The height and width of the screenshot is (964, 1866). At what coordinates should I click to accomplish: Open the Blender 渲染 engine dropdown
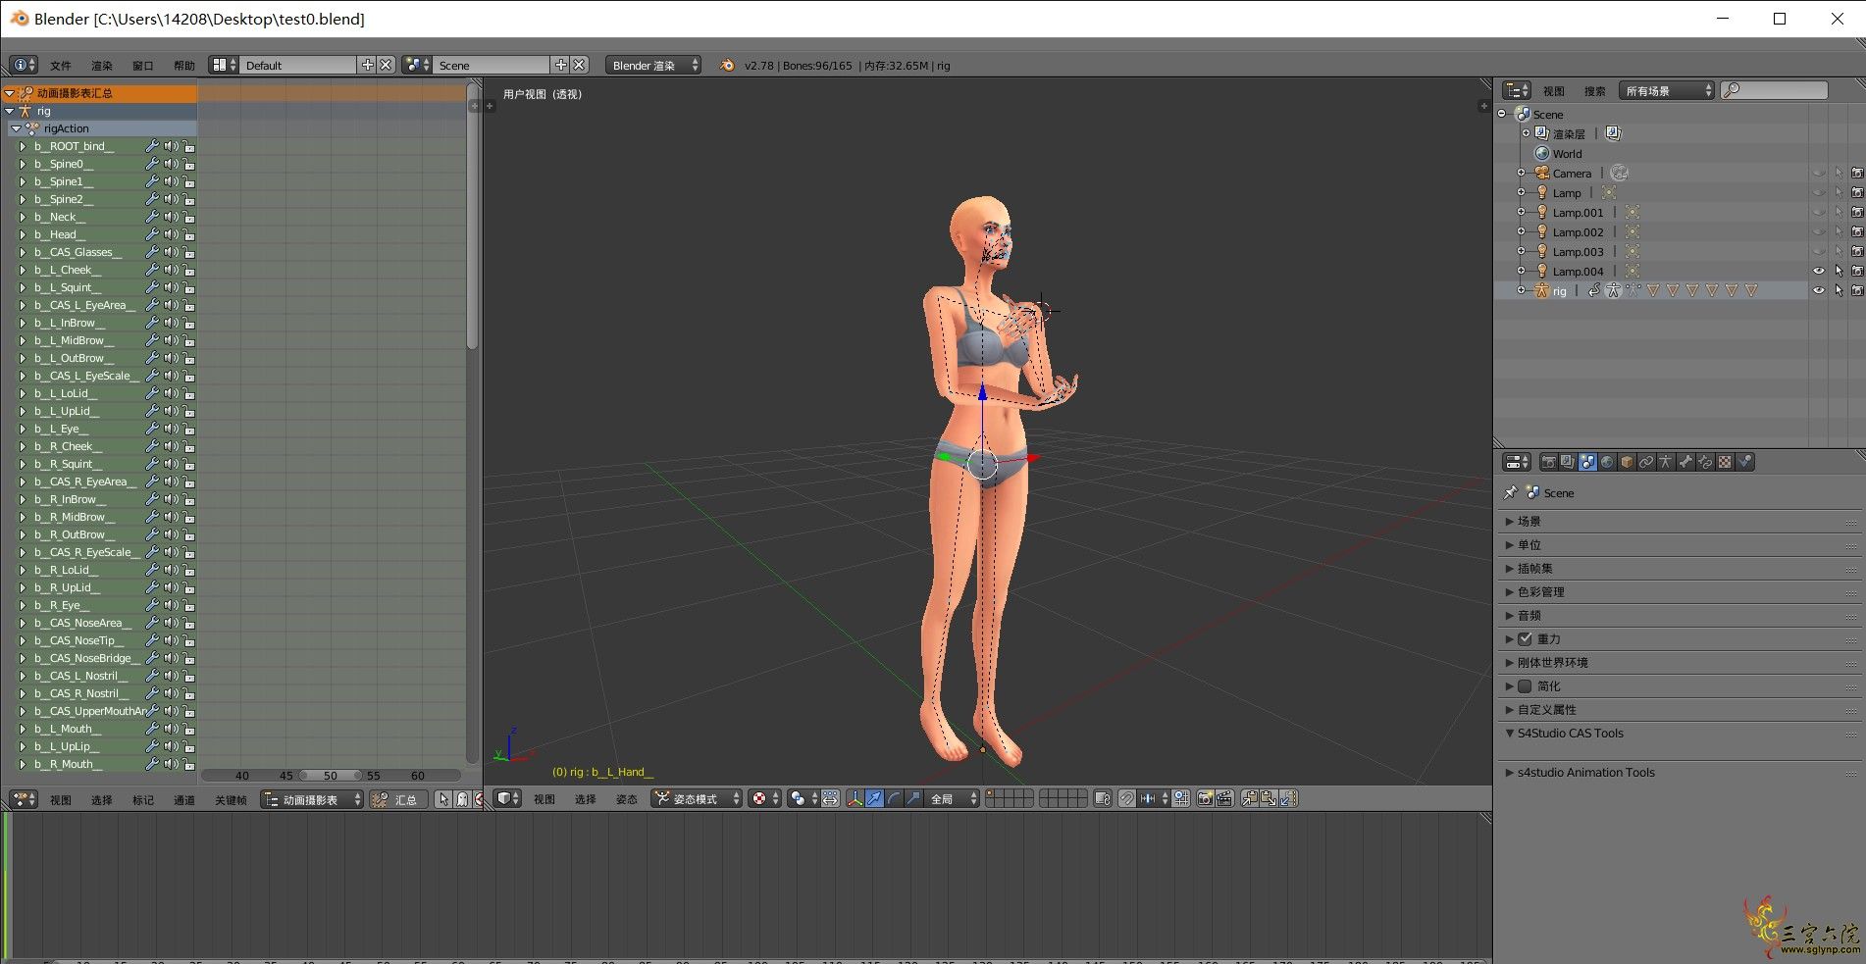[652, 65]
